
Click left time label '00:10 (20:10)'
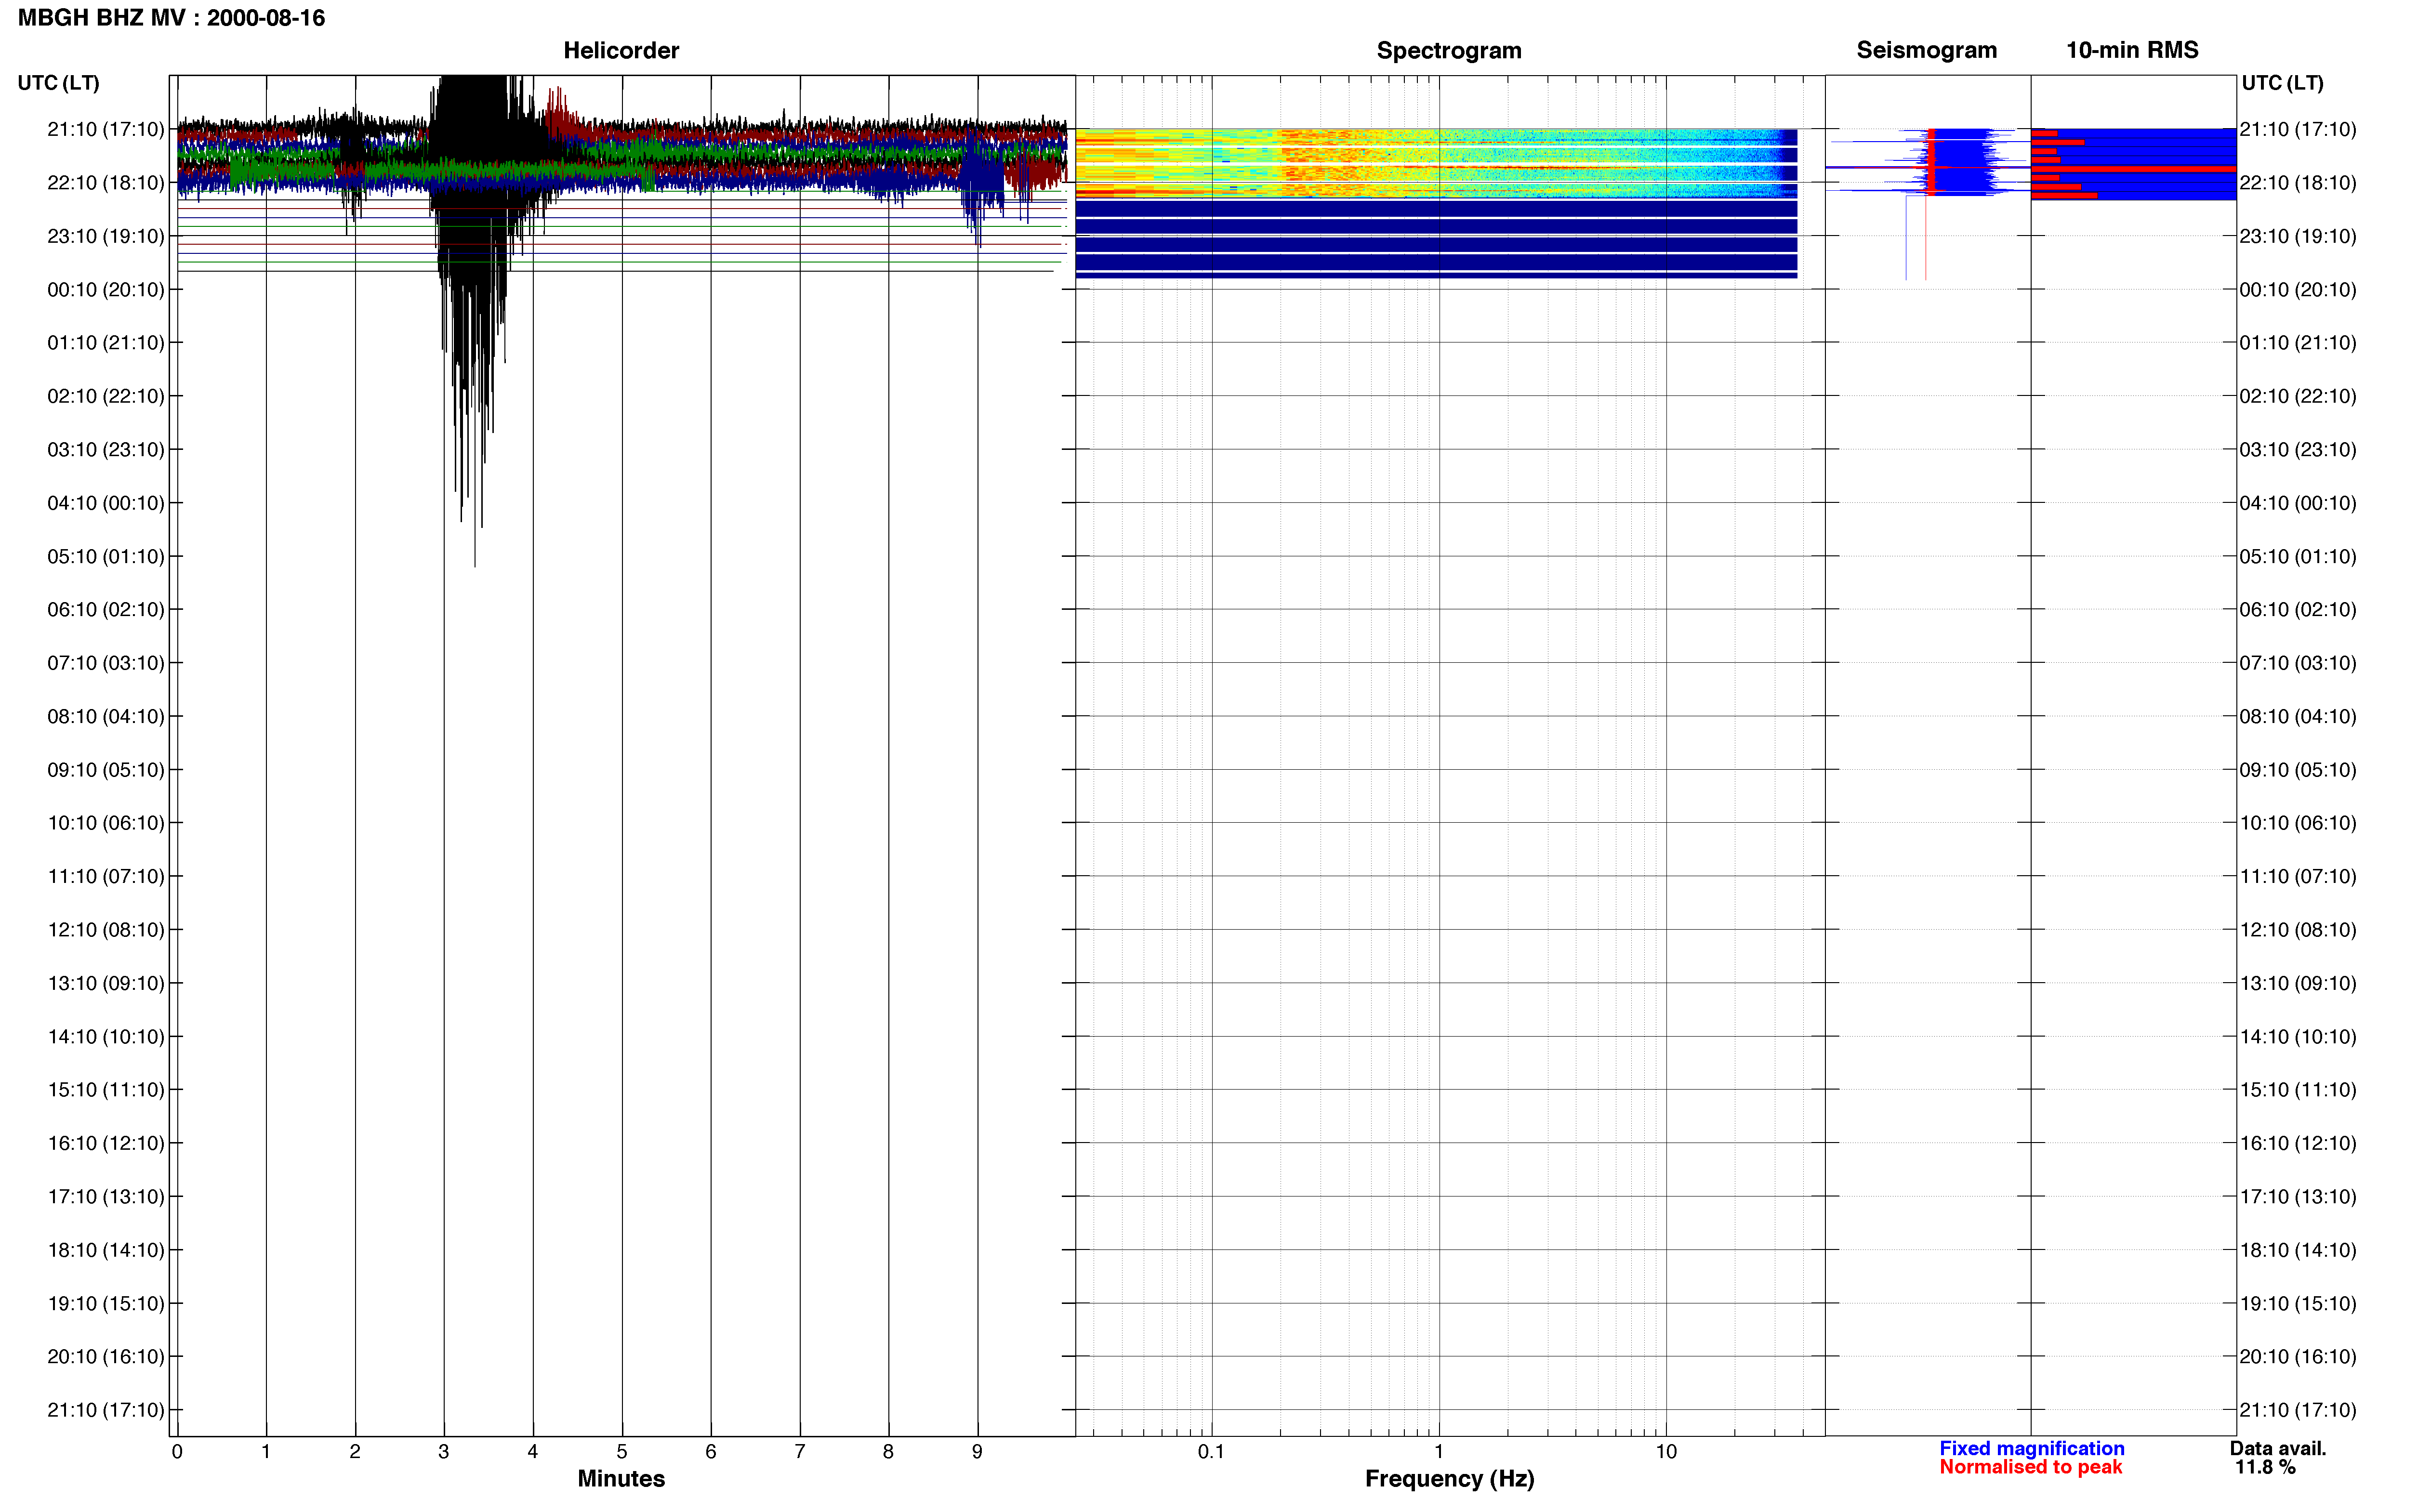tap(106, 290)
